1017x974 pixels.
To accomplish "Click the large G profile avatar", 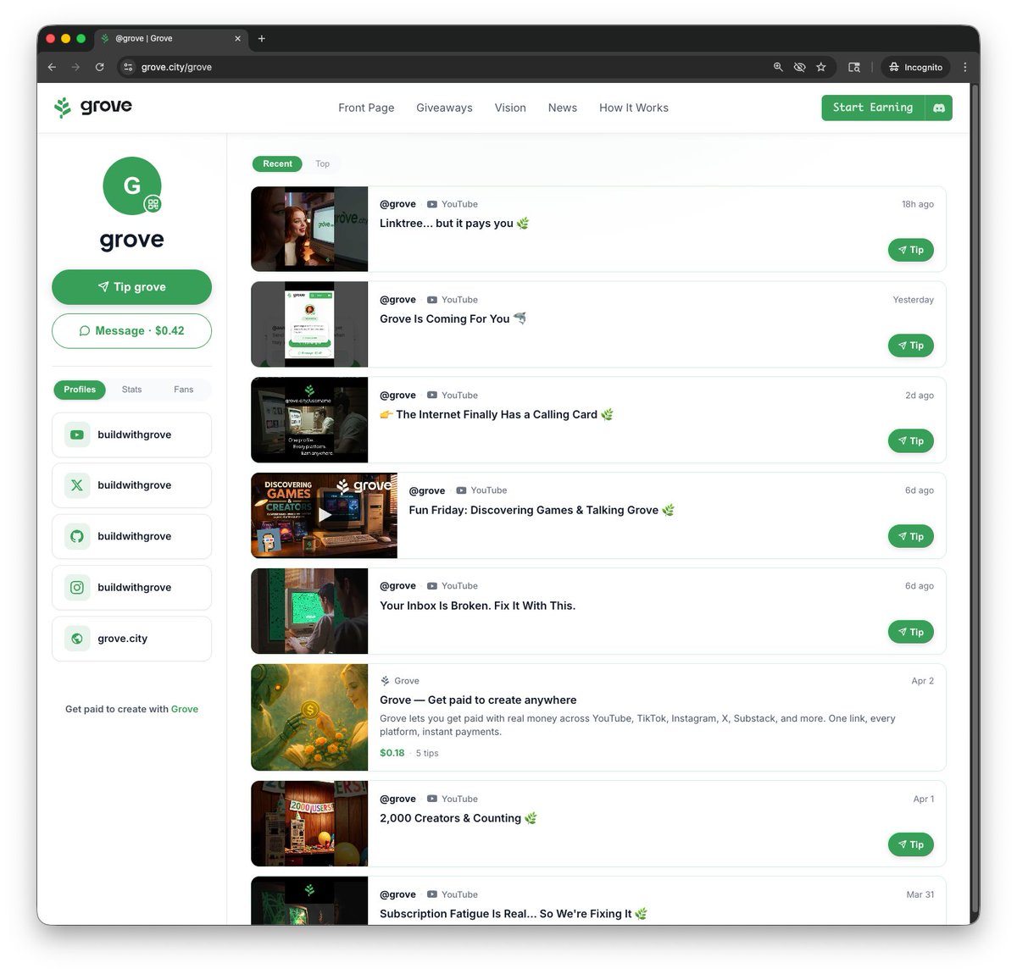I will click(131, 185).
